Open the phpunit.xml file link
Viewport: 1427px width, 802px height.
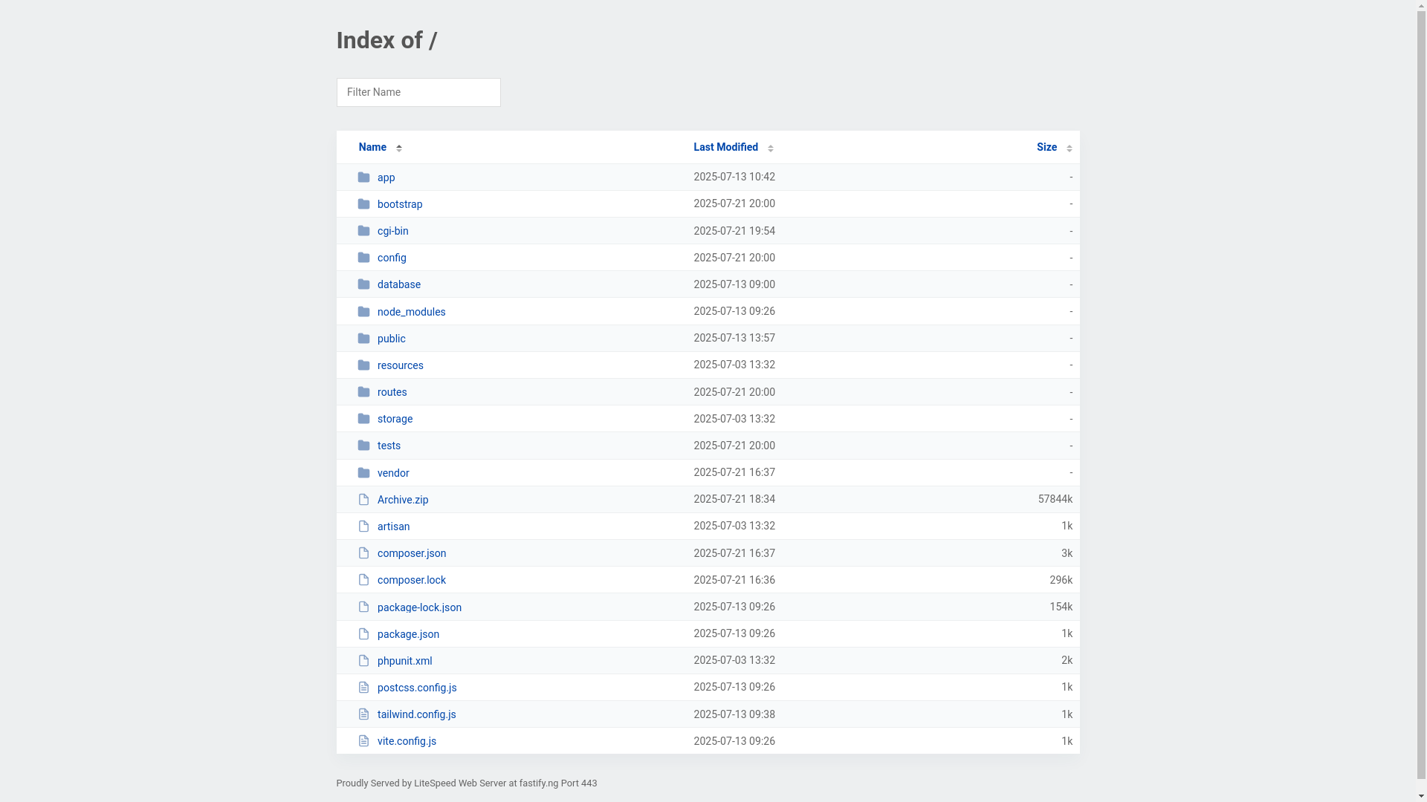tap(404, 661)
